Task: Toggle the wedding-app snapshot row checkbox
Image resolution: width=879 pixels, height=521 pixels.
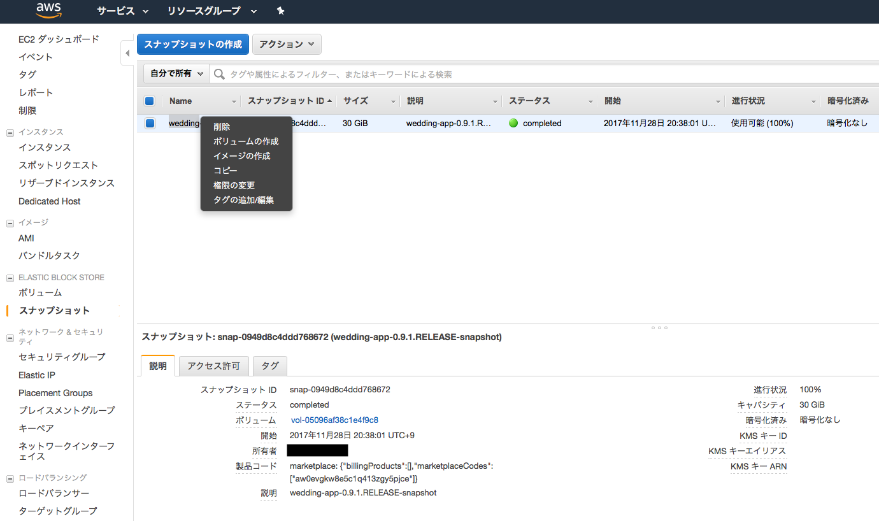Action: click(x=150, y=123)
